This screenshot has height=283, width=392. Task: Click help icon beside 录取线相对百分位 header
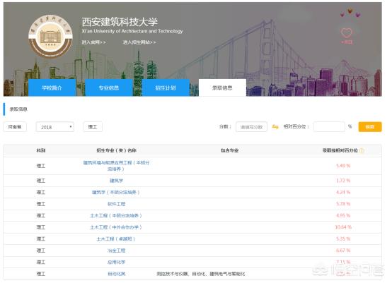tap(362, 150)
